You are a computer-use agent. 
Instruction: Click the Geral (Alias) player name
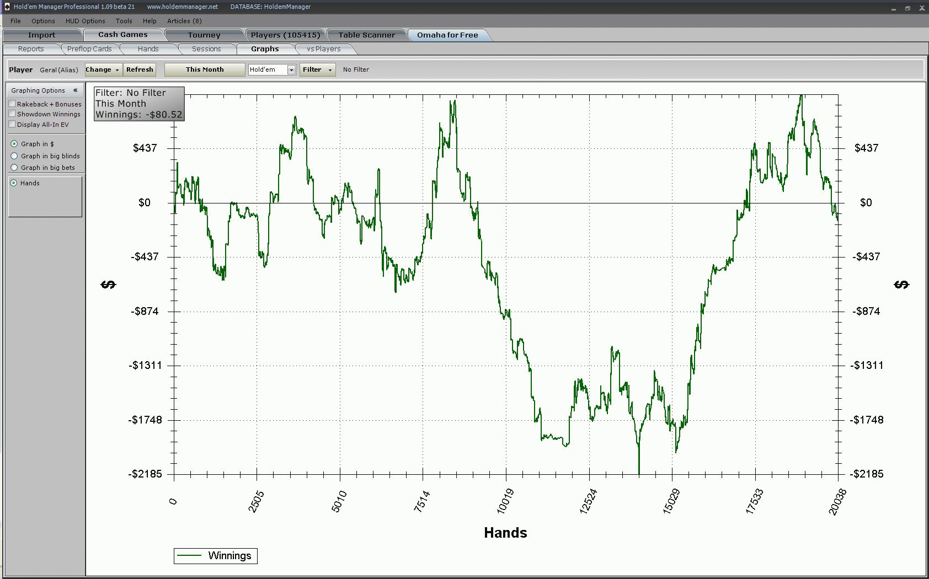[59, 70]
